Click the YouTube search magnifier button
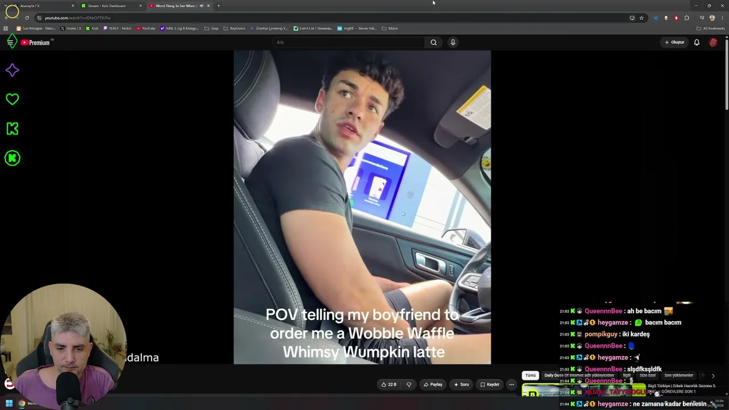The image size is (729, 410). [x=433, y=42]
